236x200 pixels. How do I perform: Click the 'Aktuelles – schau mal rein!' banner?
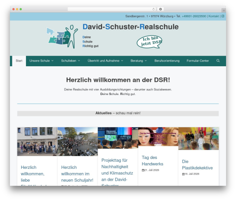click(118, 113)
